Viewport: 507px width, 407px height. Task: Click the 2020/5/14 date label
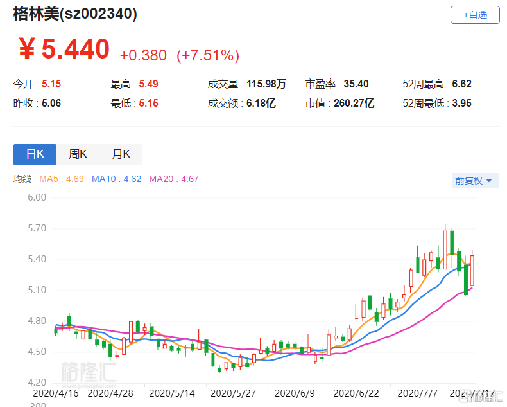pos(172,393)
